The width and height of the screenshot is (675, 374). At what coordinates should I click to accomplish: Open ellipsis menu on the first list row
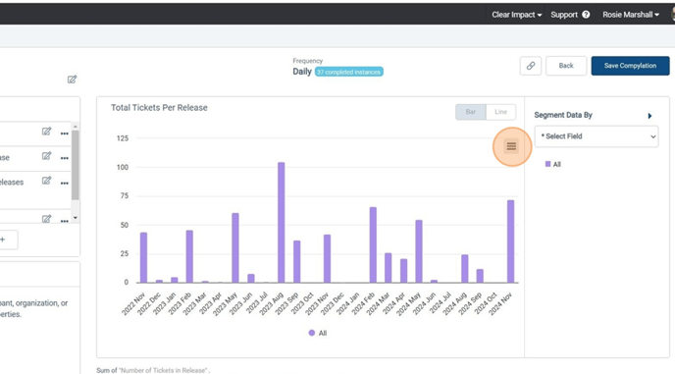click(65, 134)
